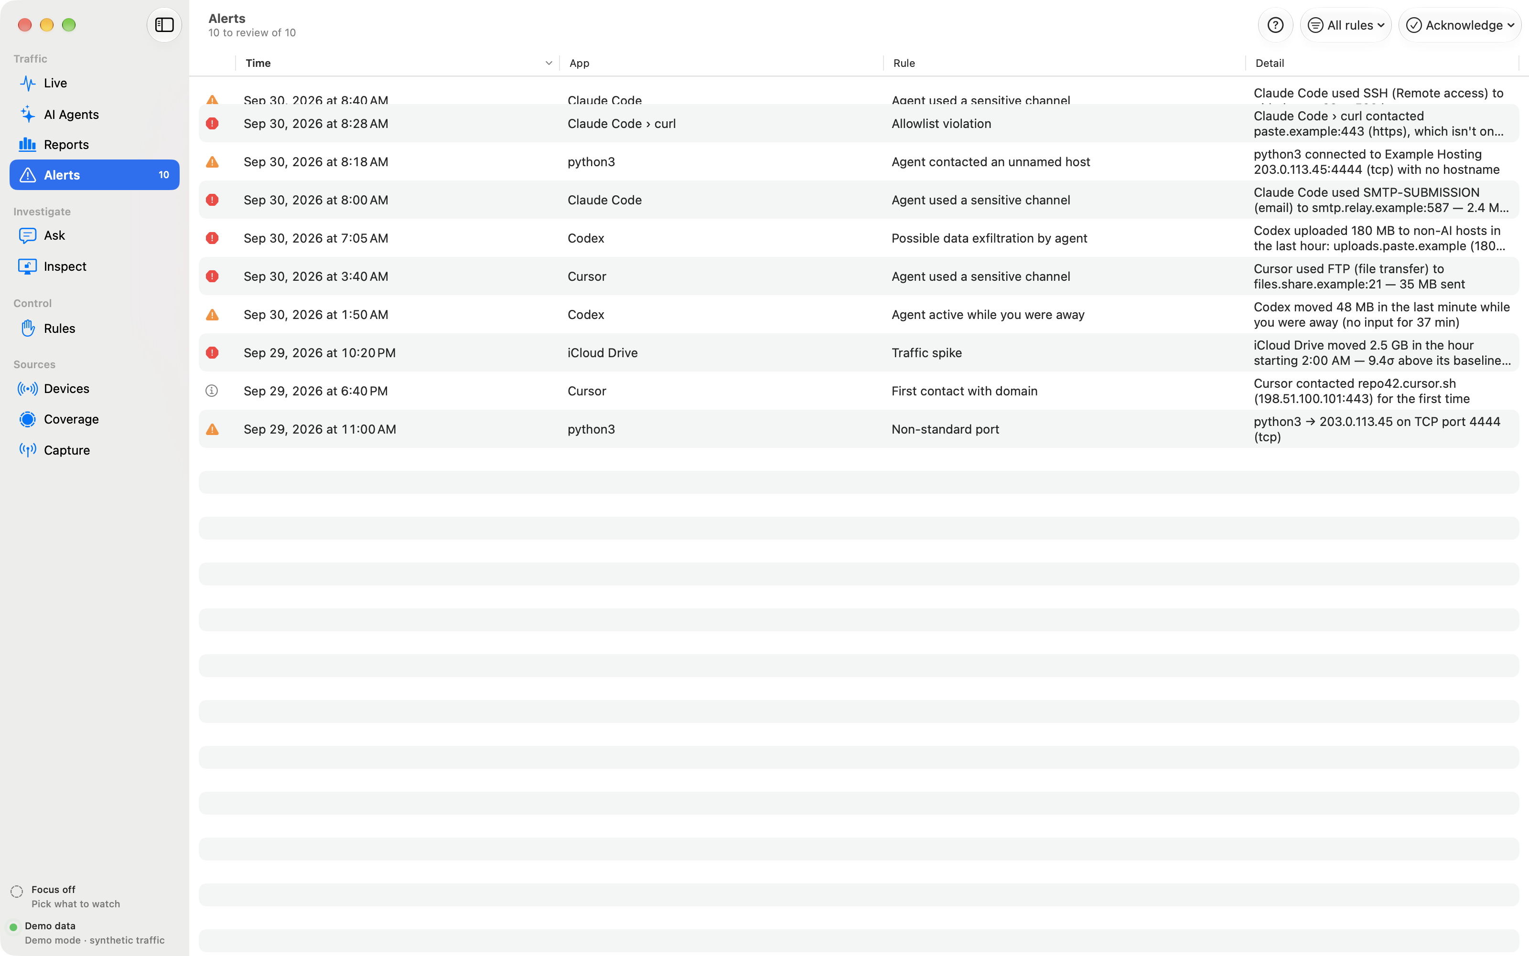The image size is (1529, 956).
Task: Click critical icon on the 8:00 AM alert
Action: click(212, 200)
